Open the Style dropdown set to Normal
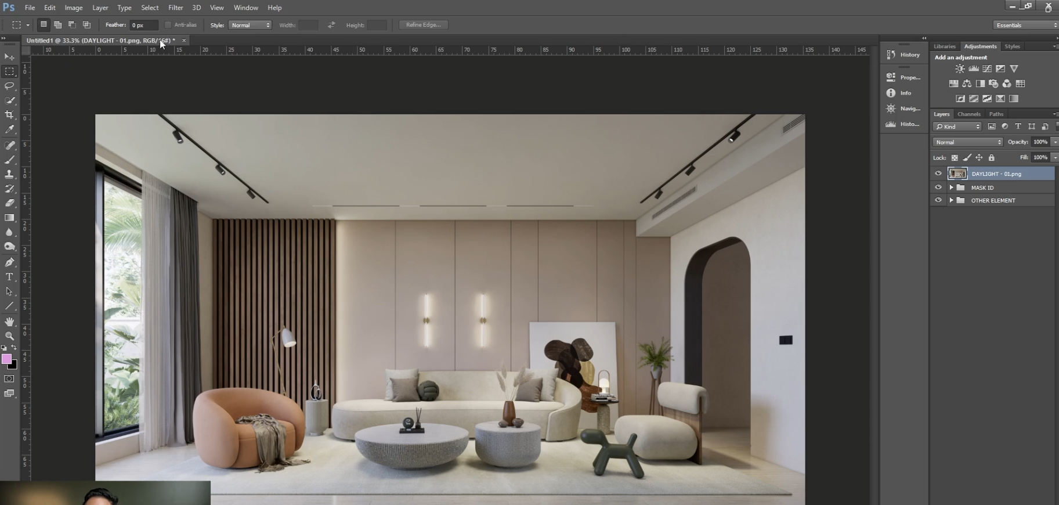1059x505 pixels. pyautogui.click(x=250, y=25)
